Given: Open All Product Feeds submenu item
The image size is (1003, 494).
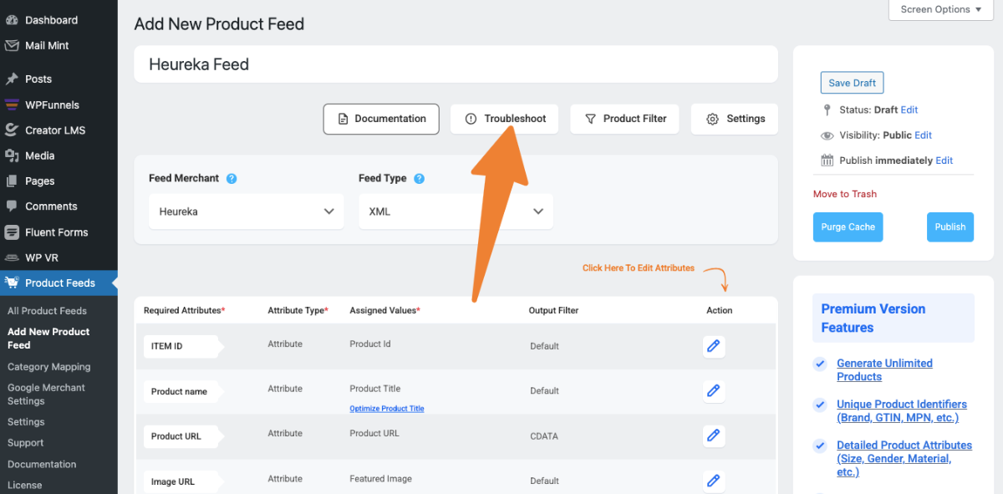Looking at the screenshot, I should click(47, 310).
